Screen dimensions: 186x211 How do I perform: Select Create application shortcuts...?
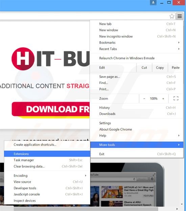pos(47,145)
